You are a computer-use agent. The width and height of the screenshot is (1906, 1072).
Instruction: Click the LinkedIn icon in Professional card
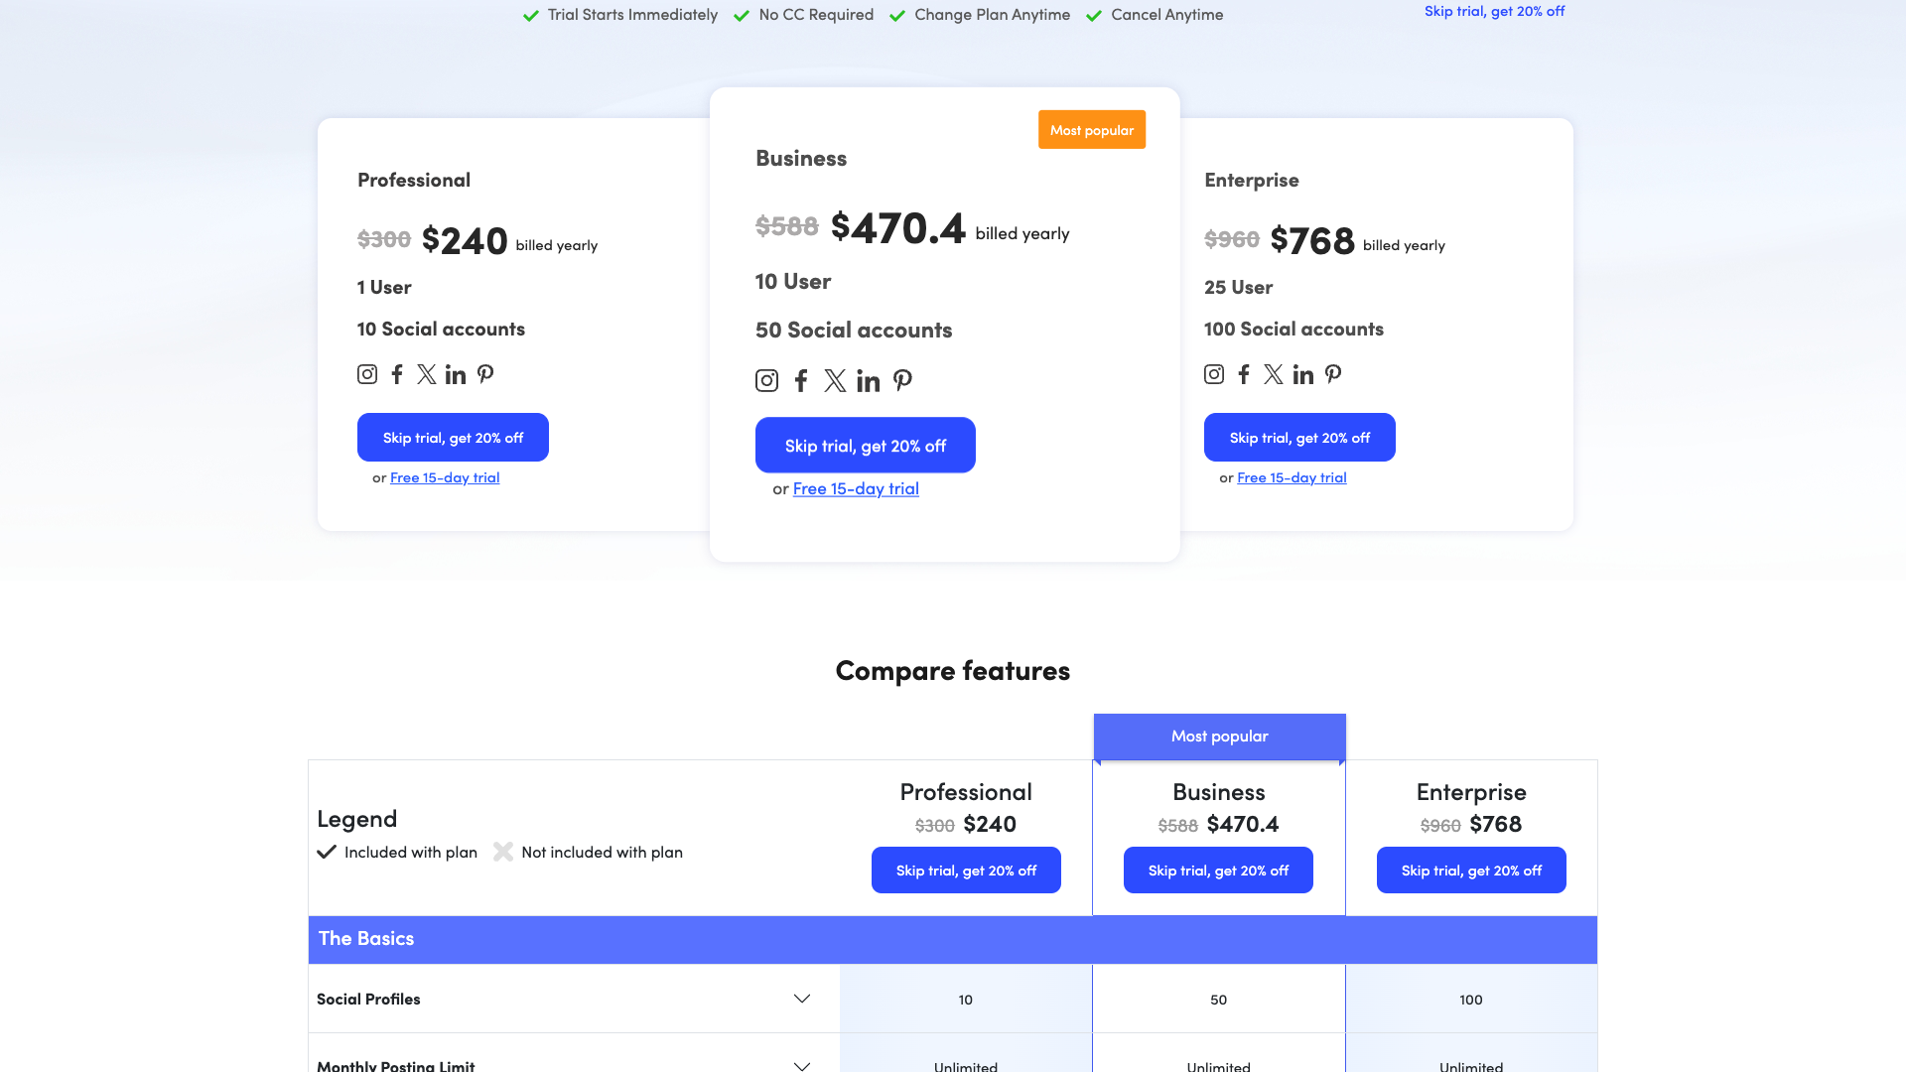click(x=456, y=374)
